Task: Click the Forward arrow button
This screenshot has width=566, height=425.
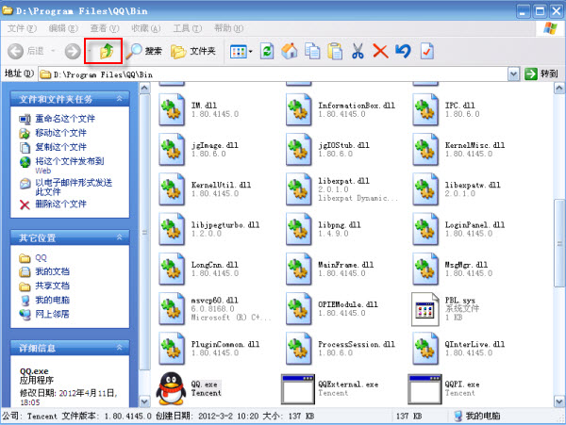Action: click(x=73, y=51)
